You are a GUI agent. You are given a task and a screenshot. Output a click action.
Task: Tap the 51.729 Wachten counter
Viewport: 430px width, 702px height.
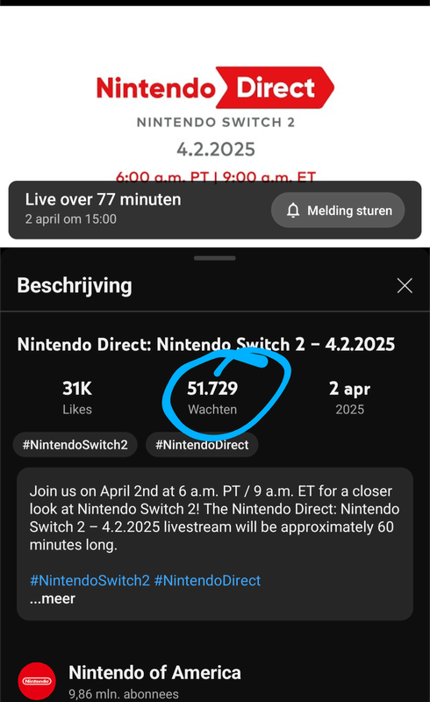click(212, 398)
